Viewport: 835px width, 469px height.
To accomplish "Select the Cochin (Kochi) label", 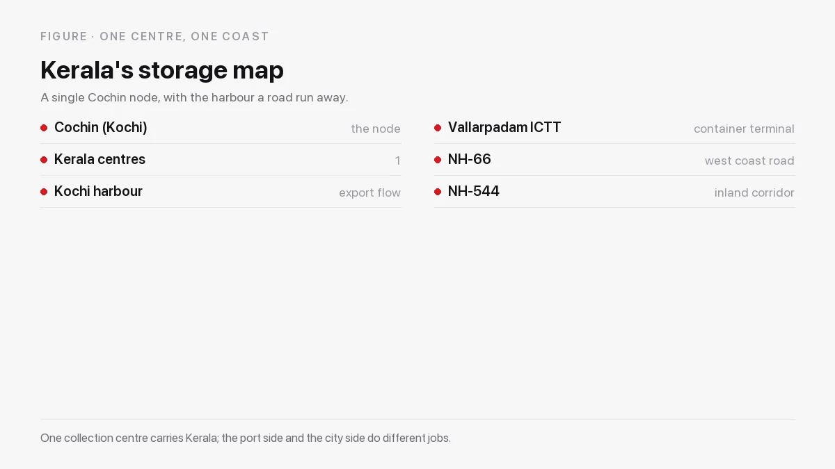I will 101,128.
